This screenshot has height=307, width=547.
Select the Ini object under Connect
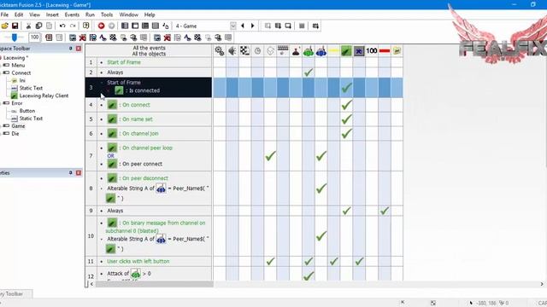point(22,80)
